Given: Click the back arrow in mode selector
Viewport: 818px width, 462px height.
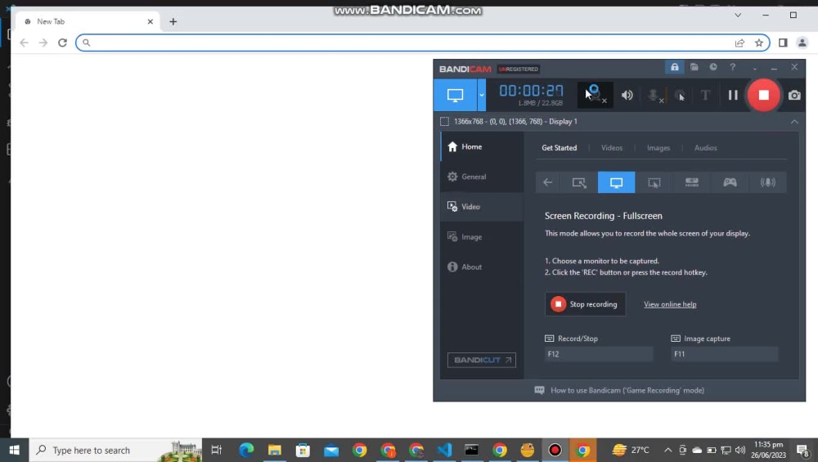Looking at the screenshot, I should pos(548,182).
